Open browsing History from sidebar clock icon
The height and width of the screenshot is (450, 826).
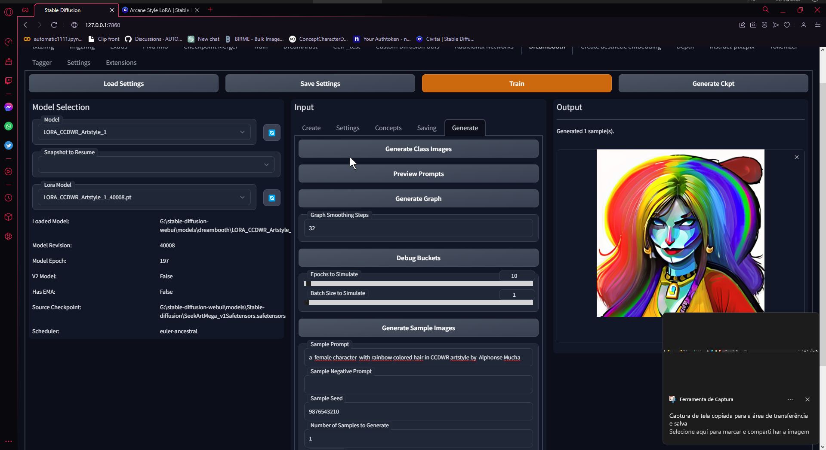click(9, 198)
